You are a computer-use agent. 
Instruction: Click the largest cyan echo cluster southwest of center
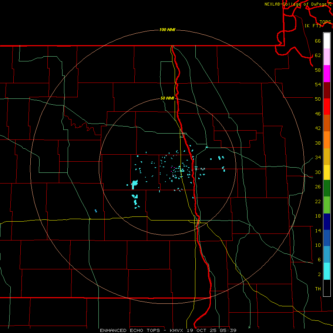click(x=134, y=184)
